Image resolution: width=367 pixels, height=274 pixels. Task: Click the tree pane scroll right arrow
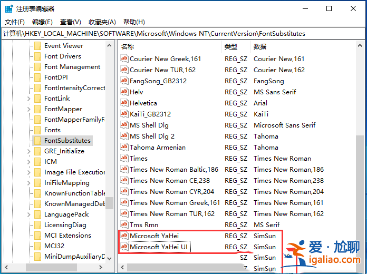101,267
